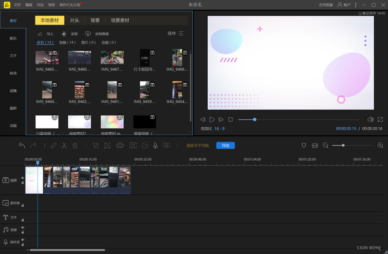Open fullscreen preview icon
Viewport: 388px width, 254px height.
click(380, 120)
